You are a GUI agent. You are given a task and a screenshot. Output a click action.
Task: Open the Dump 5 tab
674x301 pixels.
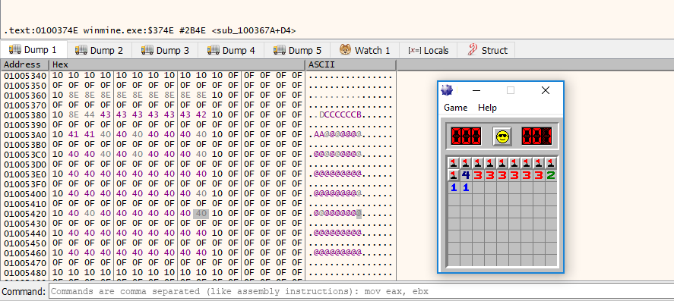pyautogui.click(x=297, y=50)
